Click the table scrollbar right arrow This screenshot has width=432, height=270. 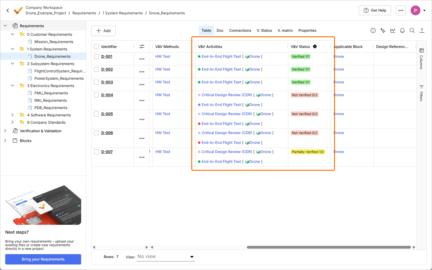pyautogui.click(x=414, y=247)
